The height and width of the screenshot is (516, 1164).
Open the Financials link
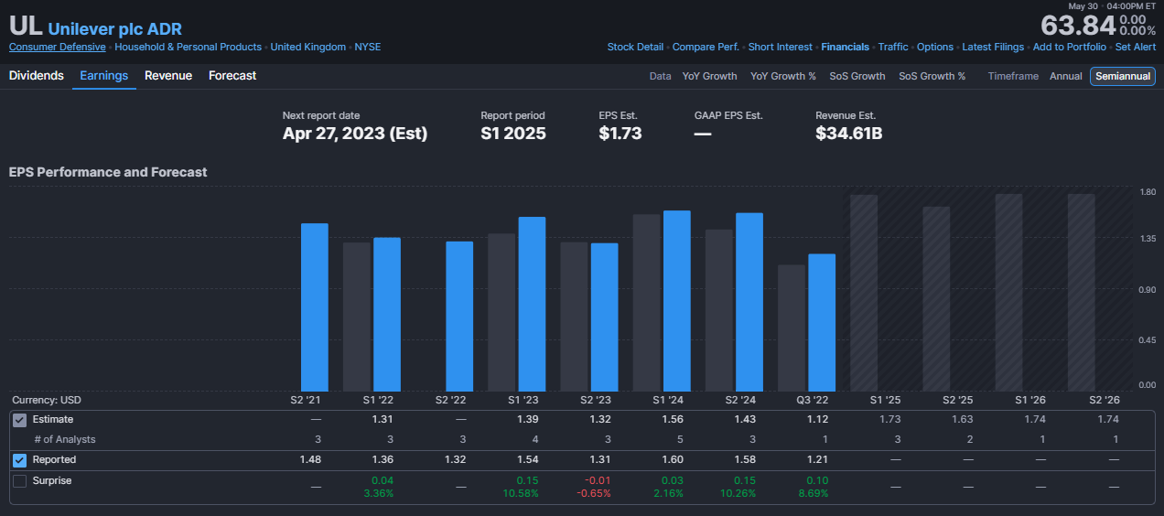coord(846,47)
